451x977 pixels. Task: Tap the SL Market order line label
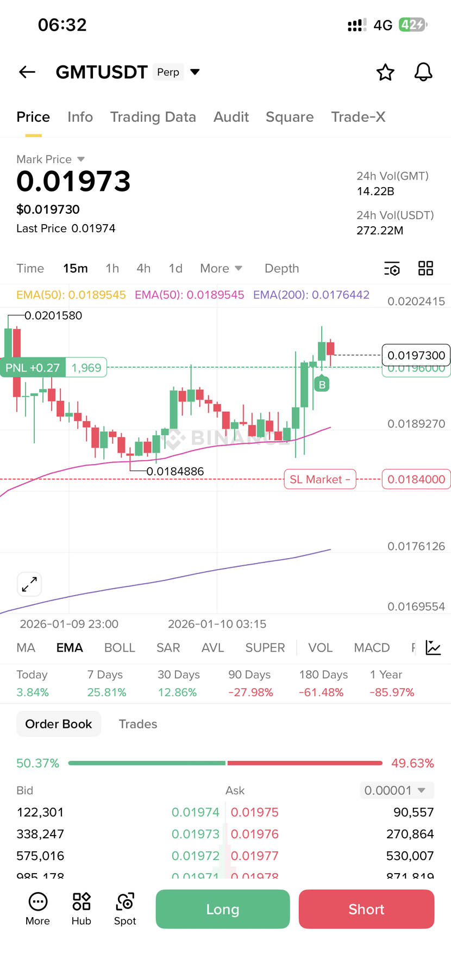(320, 479)
